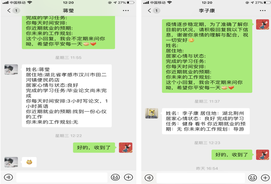Tap back arrow in 李子康 chat
Screen dimensions: 271x184
150,10
